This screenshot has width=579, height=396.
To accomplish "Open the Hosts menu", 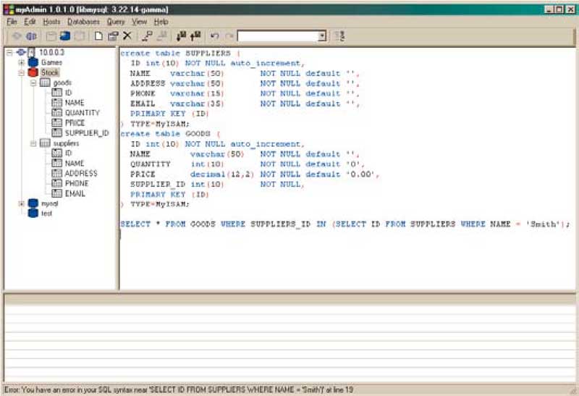I will tap(51, 22).
